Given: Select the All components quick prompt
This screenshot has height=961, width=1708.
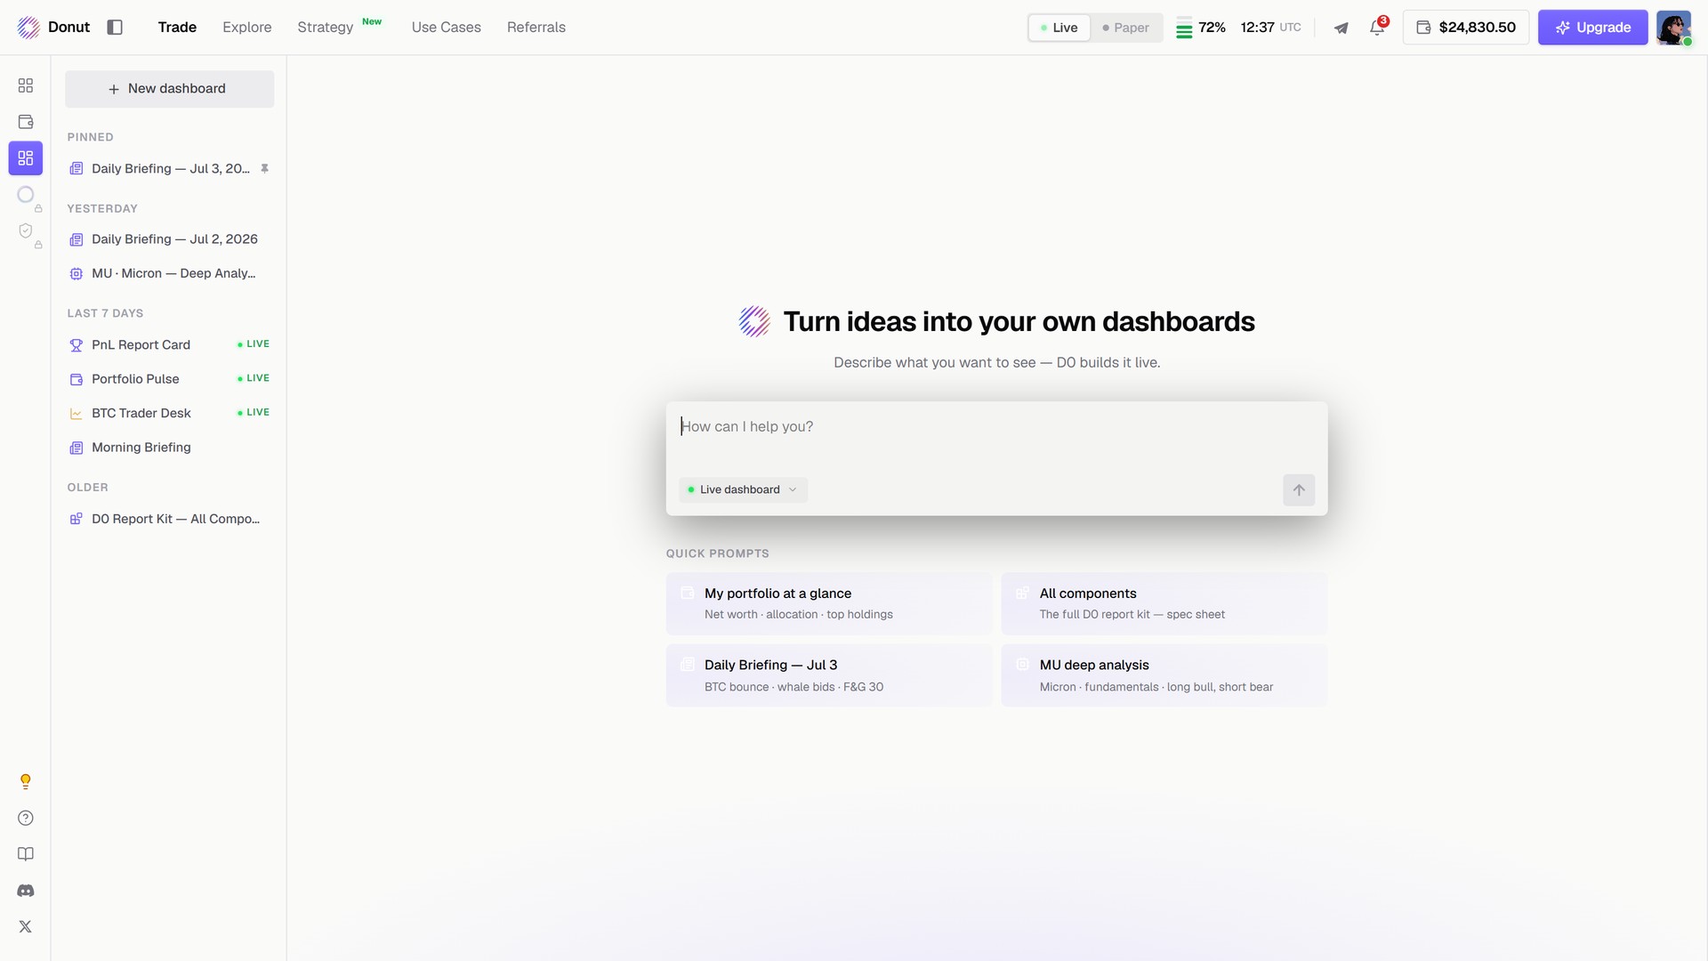Looking at the screenshot, I should click(x=1164, y=603).
